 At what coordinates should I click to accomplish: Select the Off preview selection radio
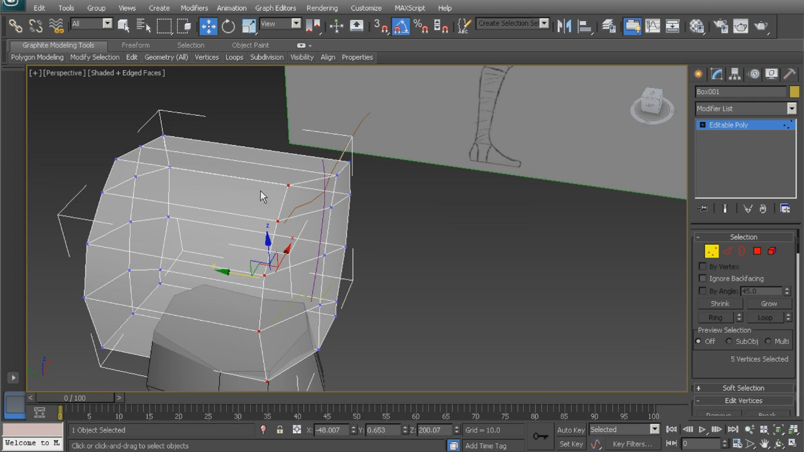click(x=698, y=342)
